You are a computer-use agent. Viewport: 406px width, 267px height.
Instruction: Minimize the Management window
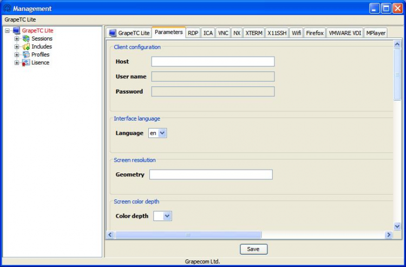coord(374,9)
